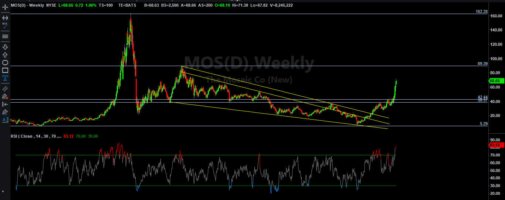This screenshot has width=505, height=200.
Task: Select the horizontal lines tool
Action: 5,36
